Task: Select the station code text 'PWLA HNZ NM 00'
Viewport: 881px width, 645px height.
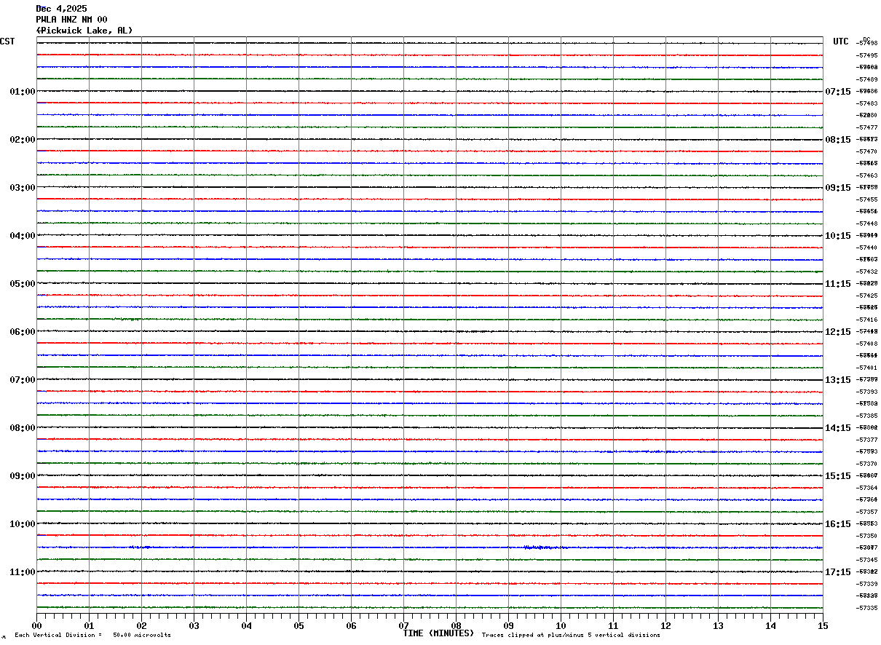Action: tap(71, 20)
